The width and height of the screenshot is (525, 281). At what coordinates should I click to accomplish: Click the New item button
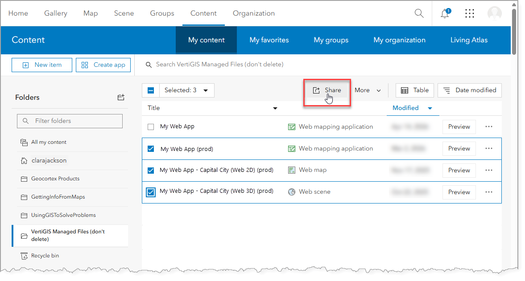pos(42,65)
